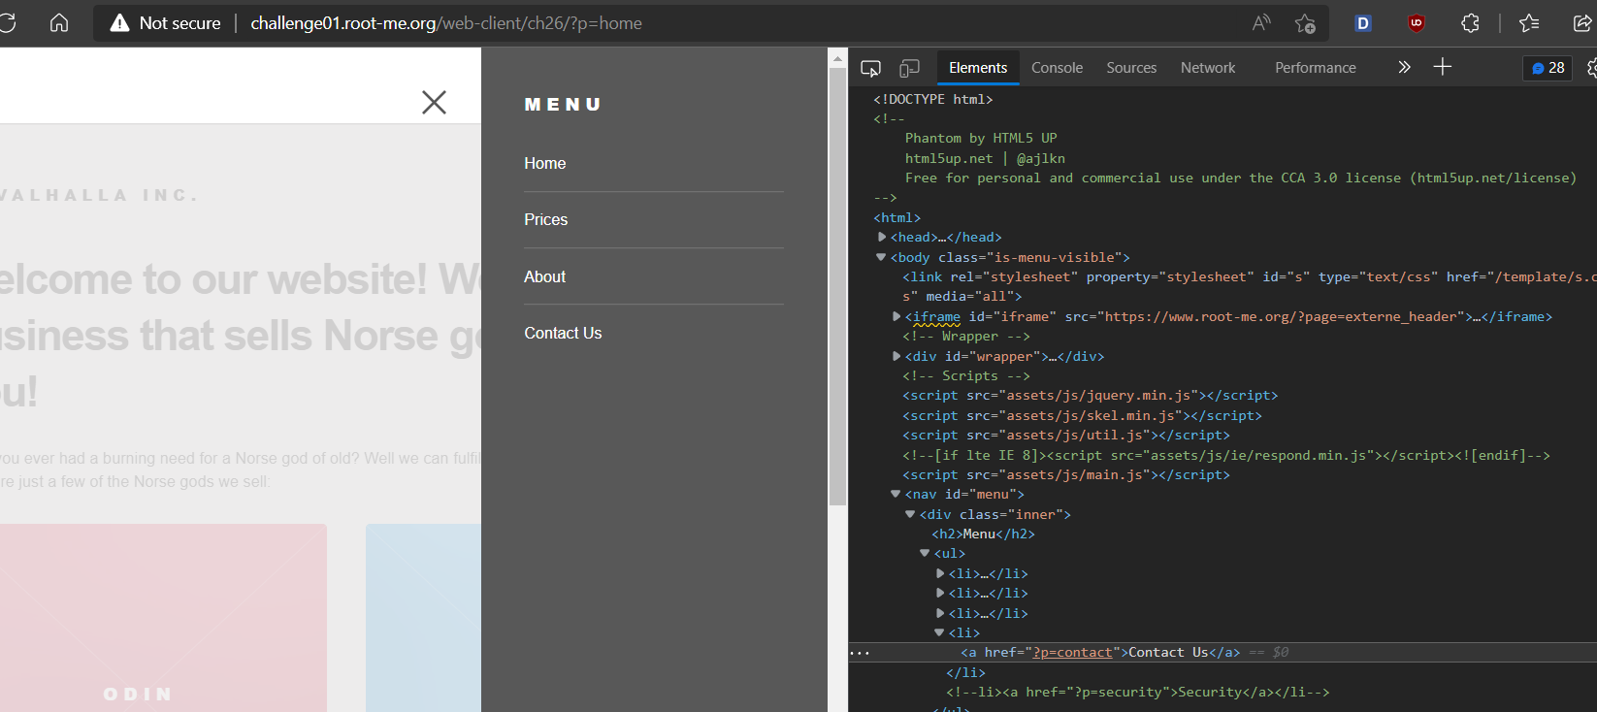Viewport: 1597px width, 712px height.
Task: Switch to the Elements tab
Action: point(978,68)
